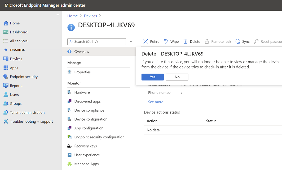Click the Sync refresh icon

(238, 41)
